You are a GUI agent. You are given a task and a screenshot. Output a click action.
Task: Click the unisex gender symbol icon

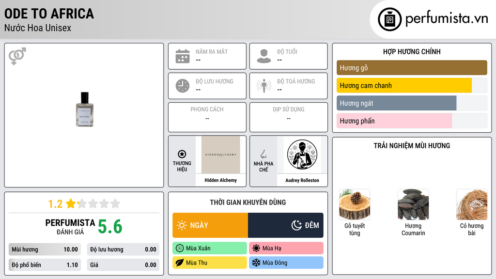click(17, 56)
